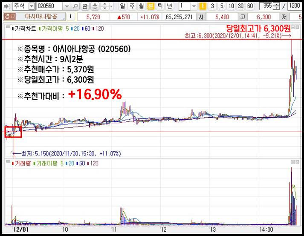Viewport: 304px width, 236px height.
Task: Open the small dropdown after the stock stepper arrows
Action: (111, 6)
